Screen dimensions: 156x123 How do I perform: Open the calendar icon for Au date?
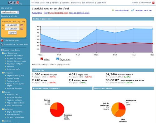tap(22, 29)
